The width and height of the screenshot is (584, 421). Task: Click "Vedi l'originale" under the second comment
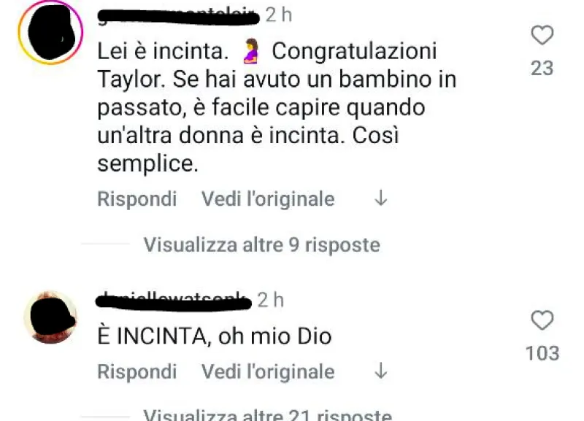pyautogui.click(x=268, y=371)
